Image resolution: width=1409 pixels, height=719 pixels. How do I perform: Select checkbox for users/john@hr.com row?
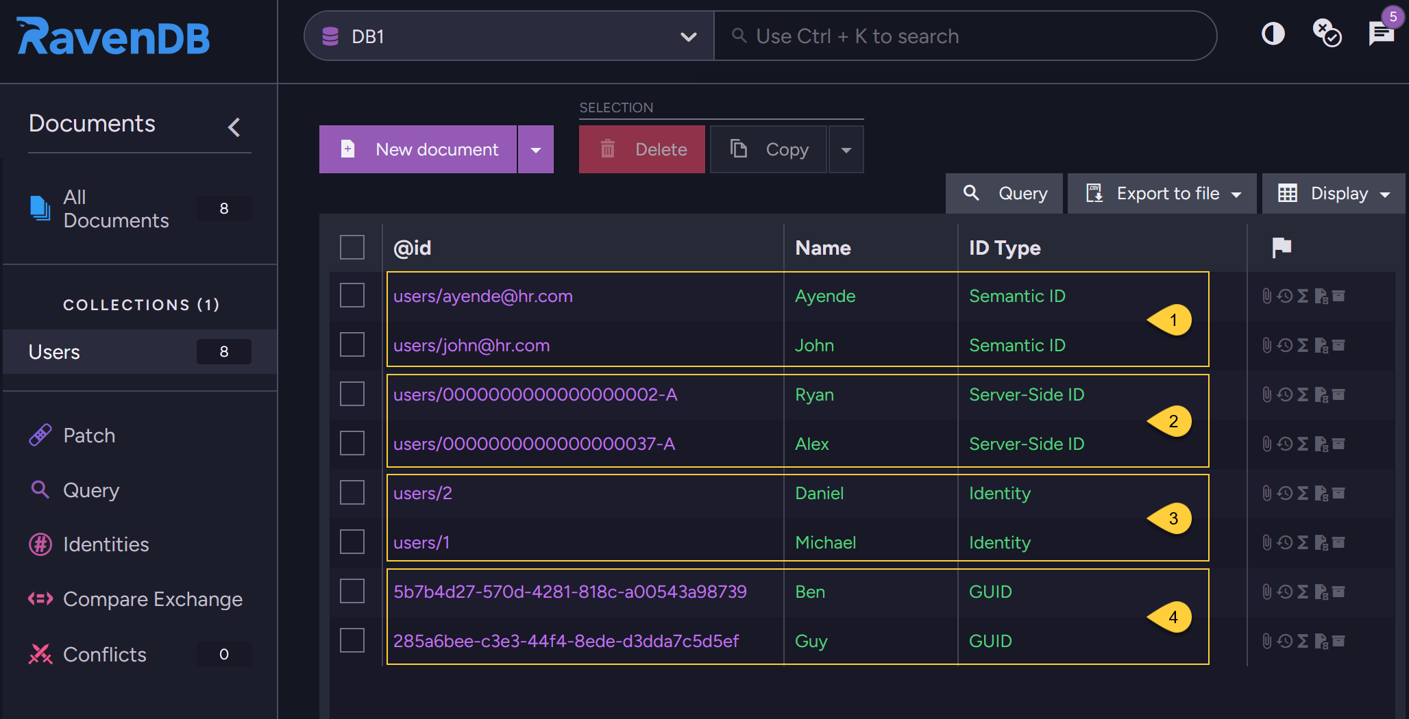[352, 344]
